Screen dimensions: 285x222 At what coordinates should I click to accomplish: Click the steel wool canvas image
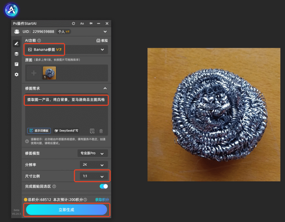click(214, 114)
